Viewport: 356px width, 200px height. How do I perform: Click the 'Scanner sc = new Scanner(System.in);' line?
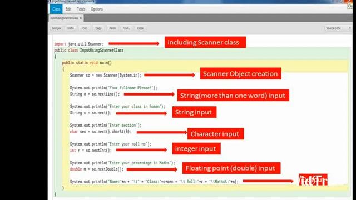(106, 76)
